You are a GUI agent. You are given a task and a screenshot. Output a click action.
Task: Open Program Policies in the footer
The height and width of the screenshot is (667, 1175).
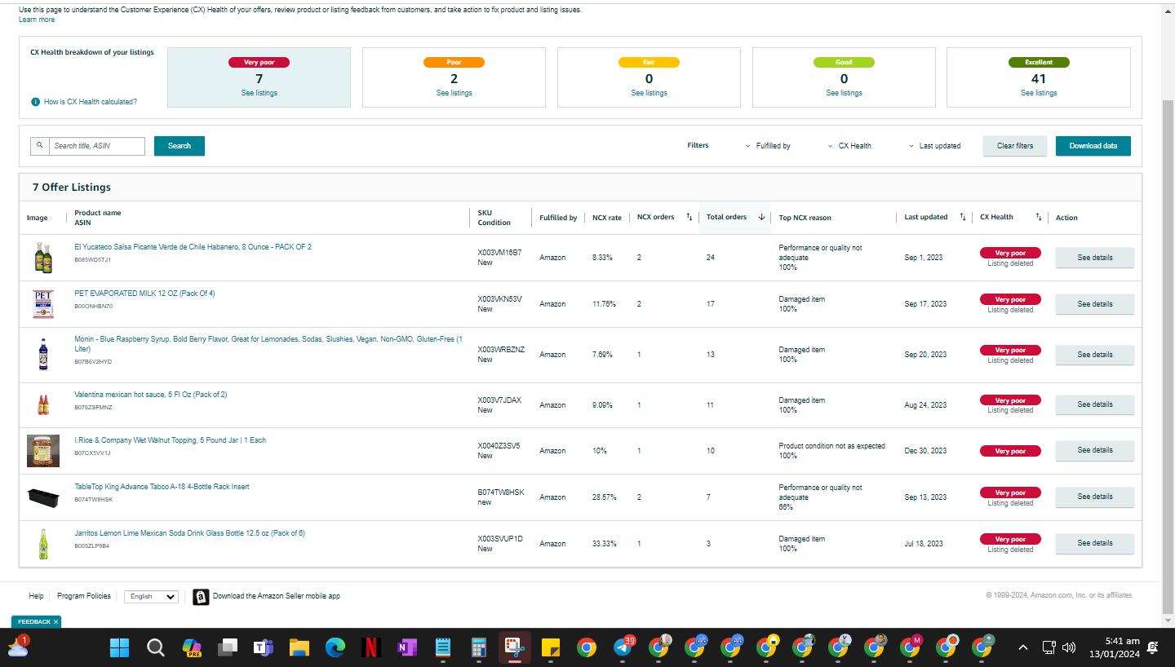(x=84, y=596)
